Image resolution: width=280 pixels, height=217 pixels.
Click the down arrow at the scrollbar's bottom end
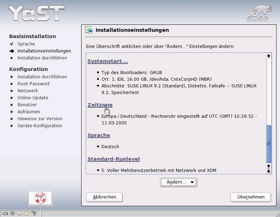(x=268, y=171)
